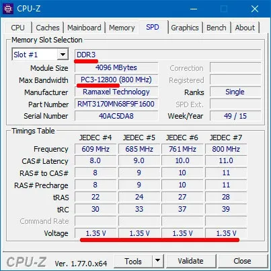The image size is (271, 271).
Task: Click the Part Number label
Action: 48,104
